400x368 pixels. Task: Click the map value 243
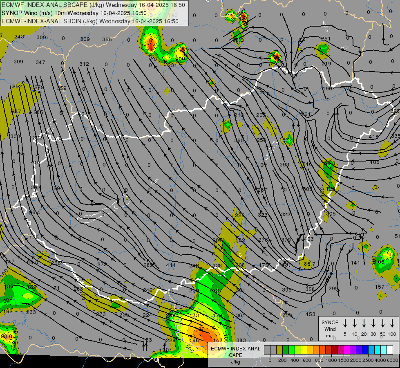(x=19, y=37)
